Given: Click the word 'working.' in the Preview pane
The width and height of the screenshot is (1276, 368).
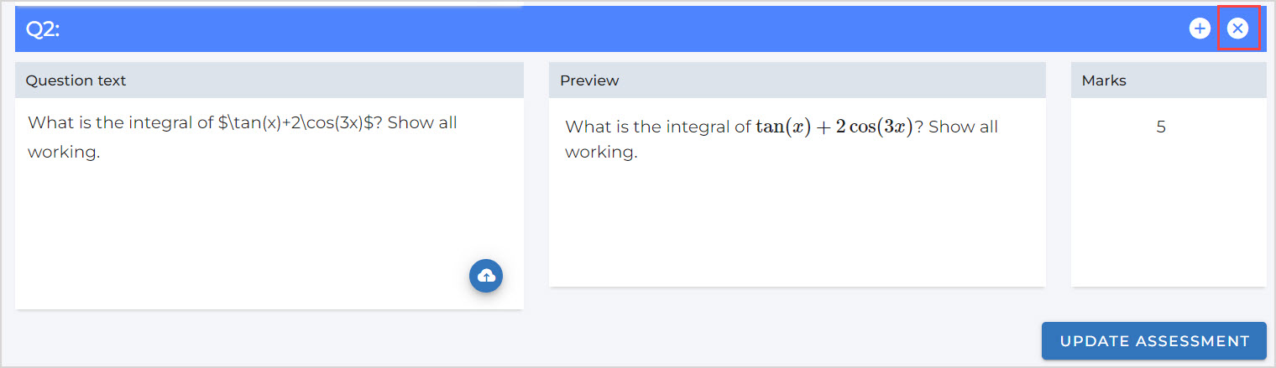Looking at the screenshot, I should click(x=601, y=153).
